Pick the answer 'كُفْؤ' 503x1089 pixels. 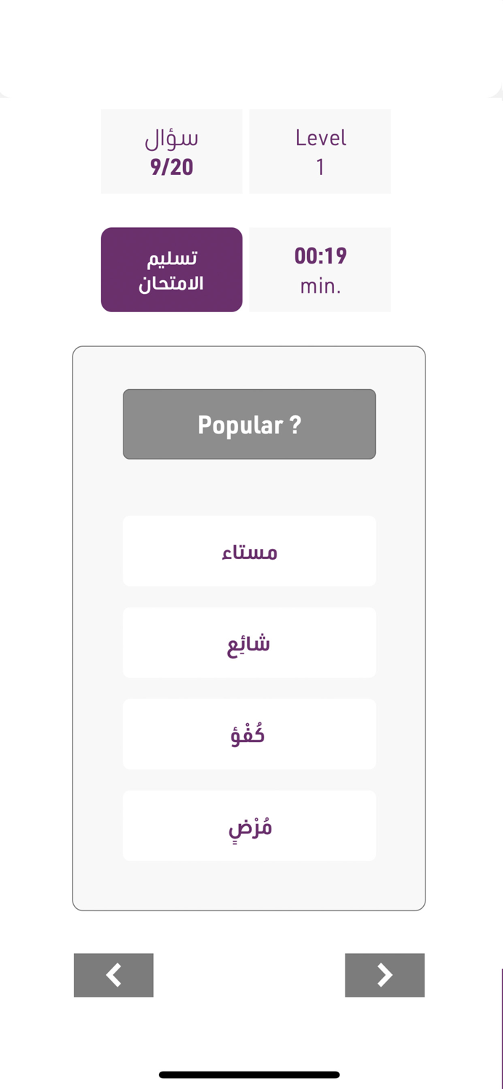point(249,734)
